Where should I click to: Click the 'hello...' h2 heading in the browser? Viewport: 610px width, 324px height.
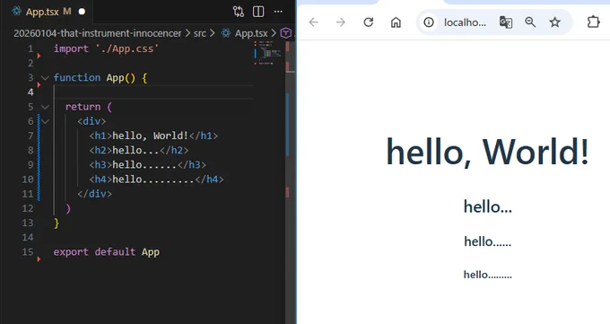[x=487, y=206]
